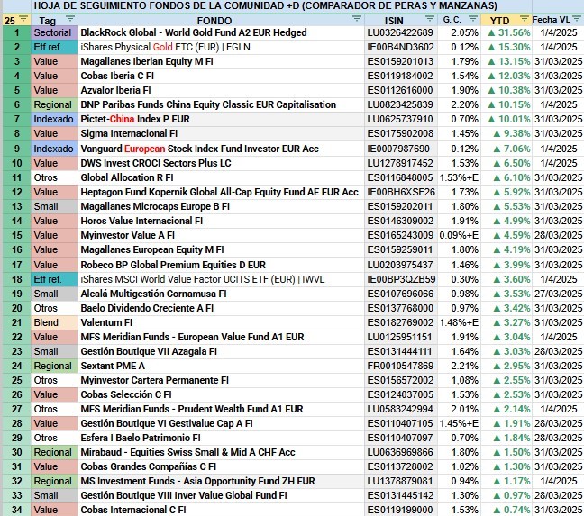Click the Sectorial tag cell
Viewport: 584px width, 516px height.
click(x=54, y=32)
